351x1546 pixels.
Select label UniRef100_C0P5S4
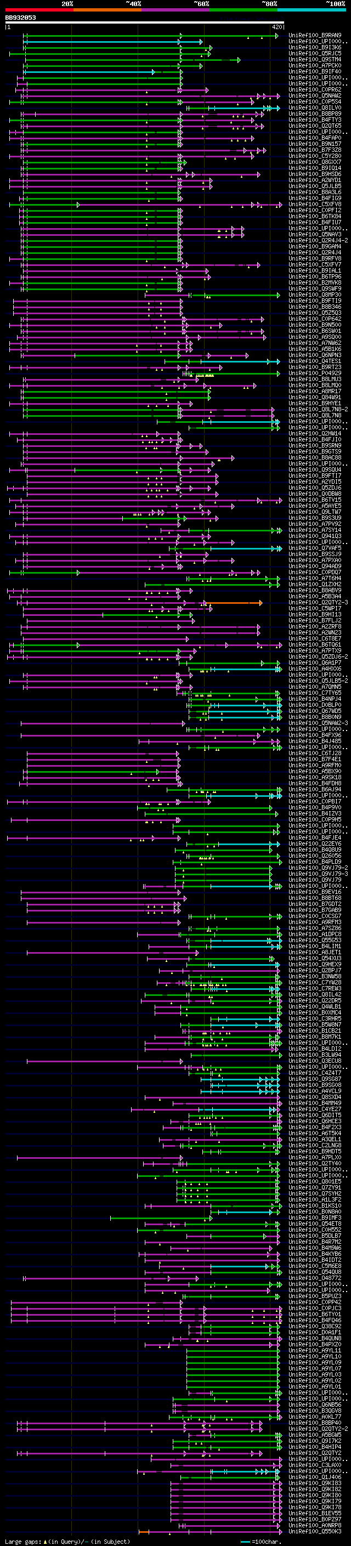click(x=314, y=102)
